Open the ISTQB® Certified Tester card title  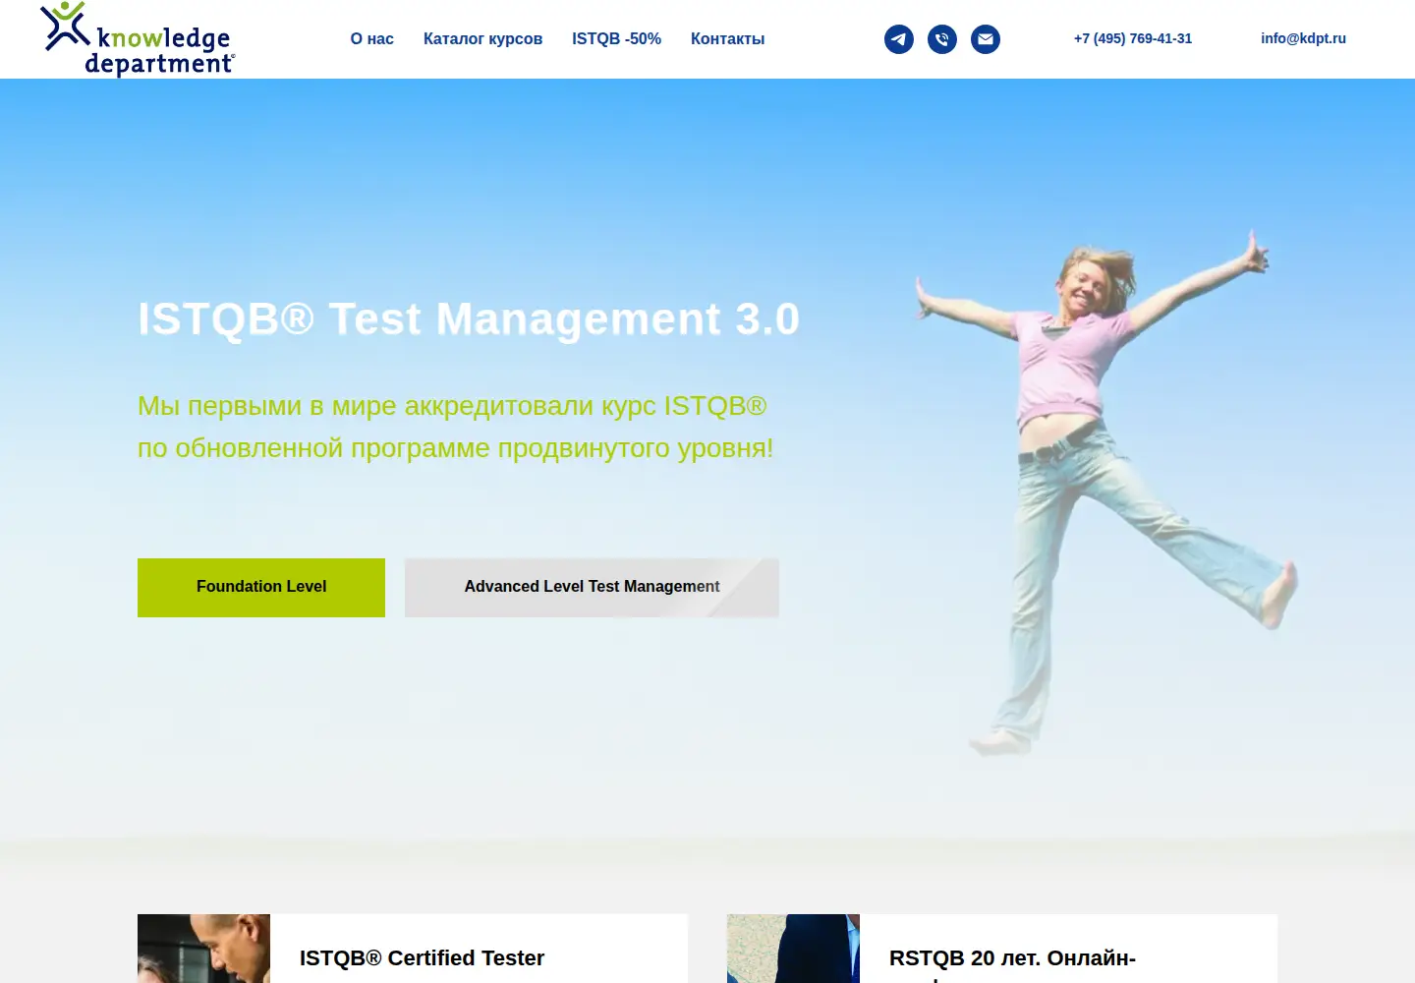pos(422,957)
